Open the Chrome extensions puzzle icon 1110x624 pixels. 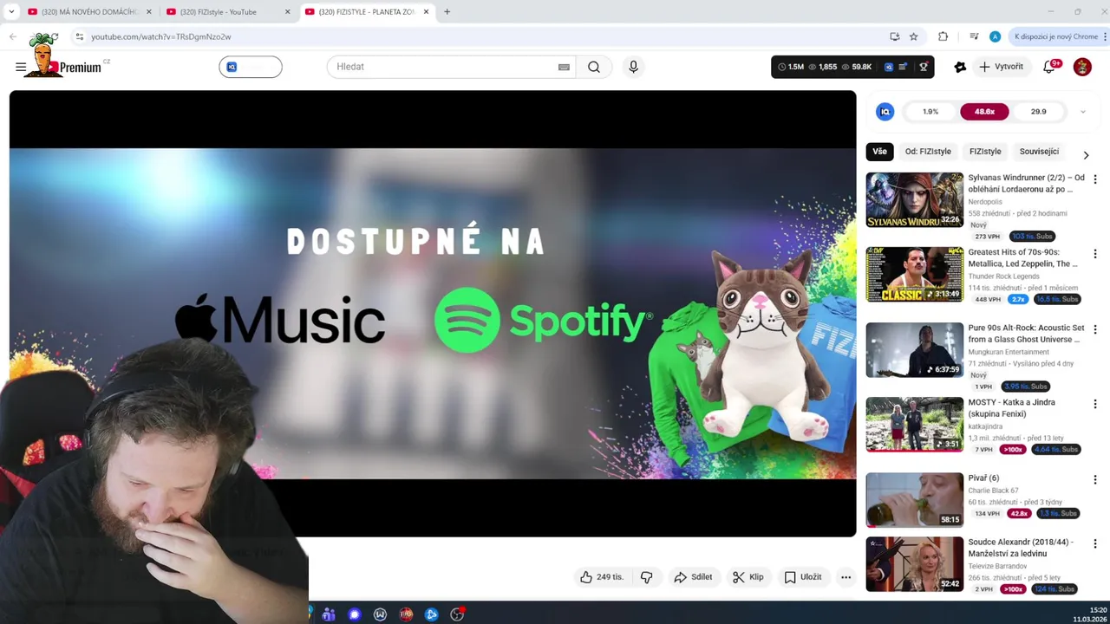pos(943,36)
